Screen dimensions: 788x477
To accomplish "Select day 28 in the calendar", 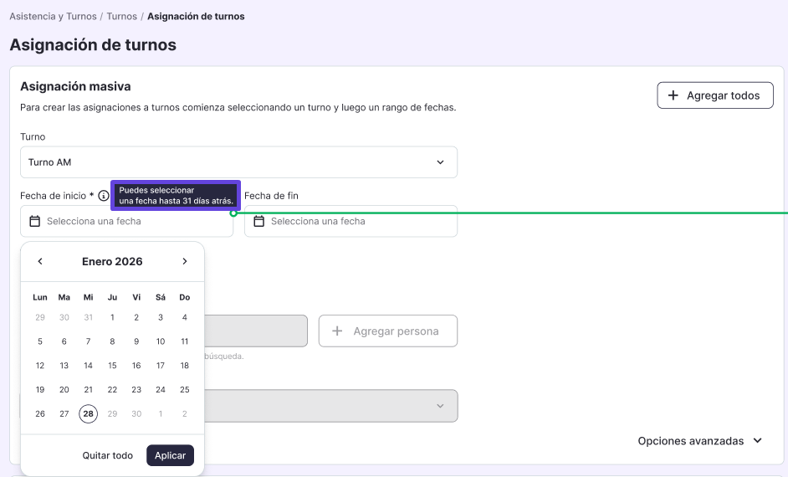I will [89, 413].
